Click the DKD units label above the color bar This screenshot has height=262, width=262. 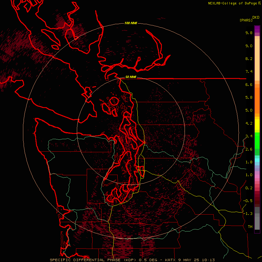pos(256,17)
